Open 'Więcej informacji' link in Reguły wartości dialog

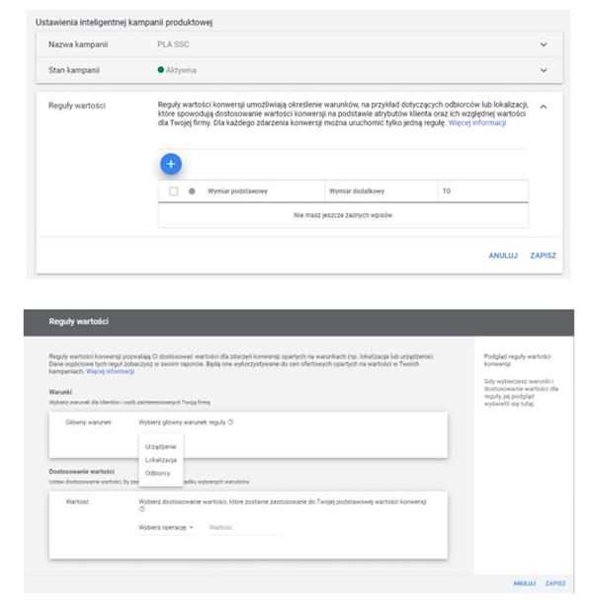point(110,372)
